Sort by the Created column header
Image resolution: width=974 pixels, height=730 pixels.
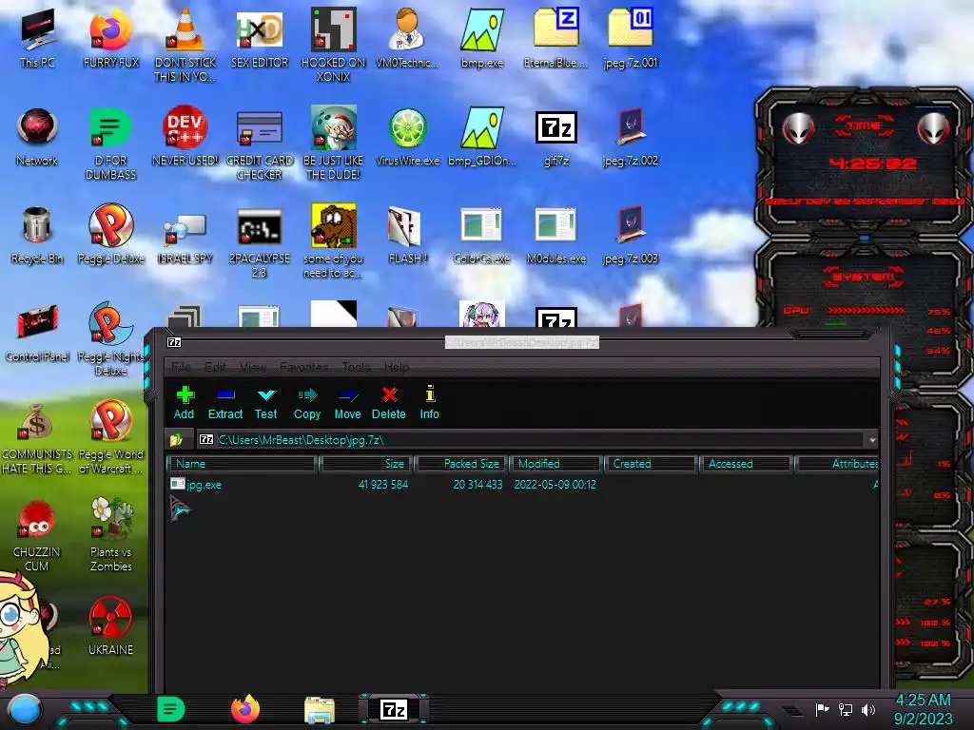coord(651,464)
